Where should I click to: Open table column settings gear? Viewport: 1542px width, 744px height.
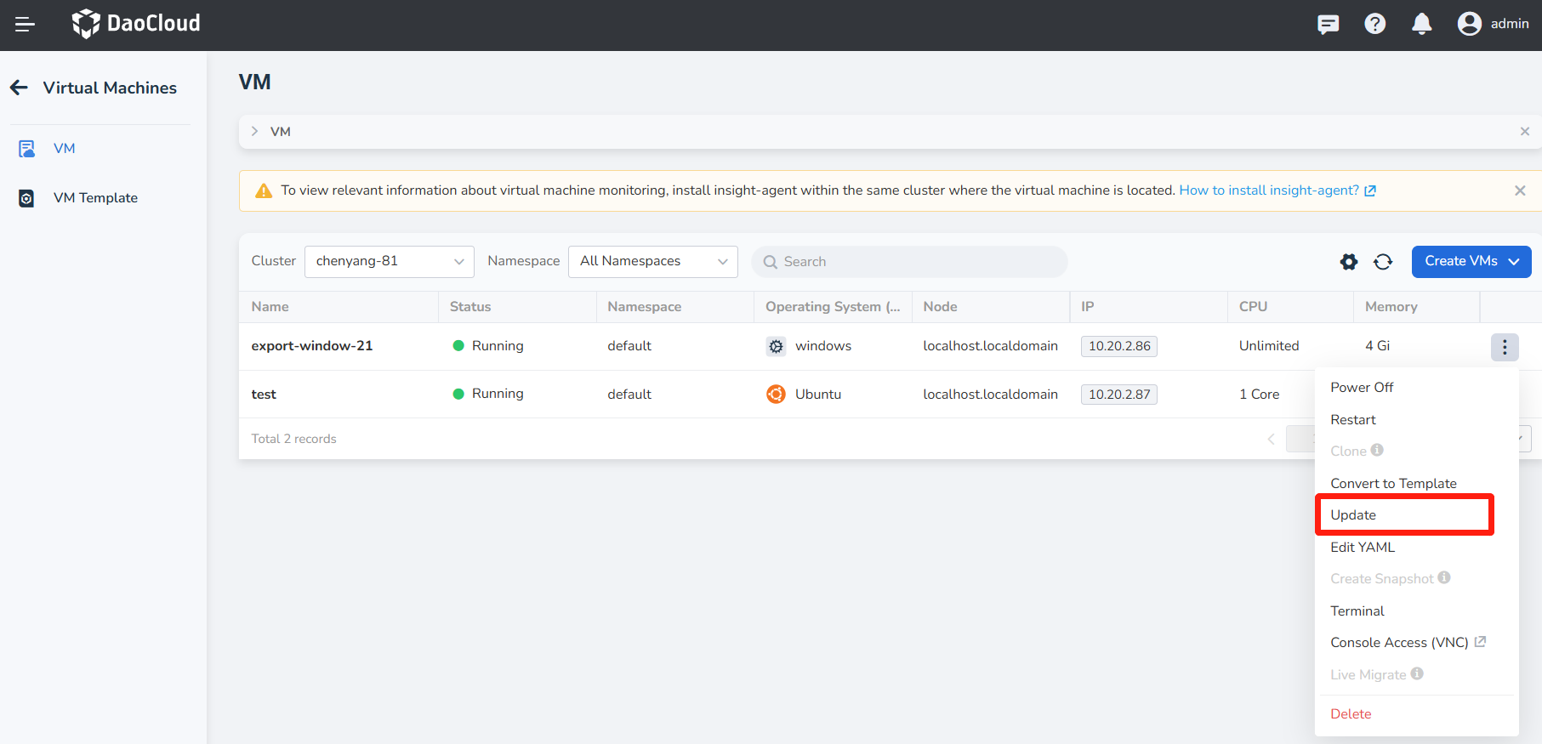pyautogui.click(x=1348, y=262)
